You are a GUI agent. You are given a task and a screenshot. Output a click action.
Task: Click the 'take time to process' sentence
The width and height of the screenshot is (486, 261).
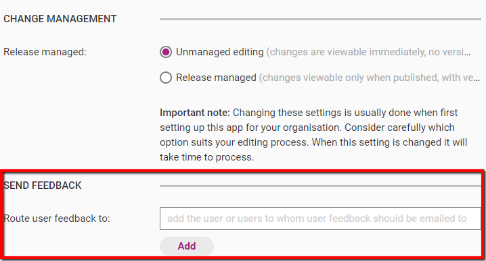click(206, 157)
